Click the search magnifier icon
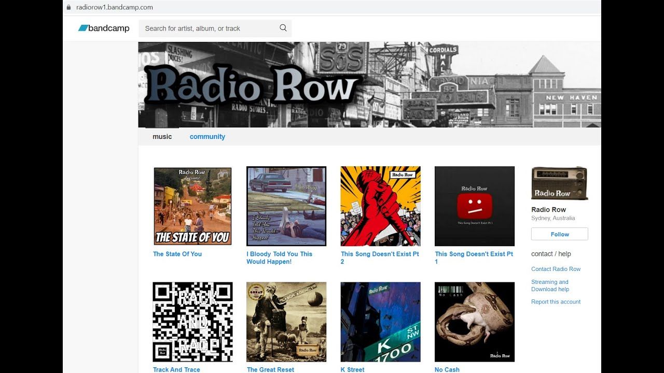This screenshot has width=664, height=373. click(x=283, y=28)
